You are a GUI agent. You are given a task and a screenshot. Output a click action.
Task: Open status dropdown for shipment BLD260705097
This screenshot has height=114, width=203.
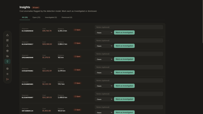point(104,99)
